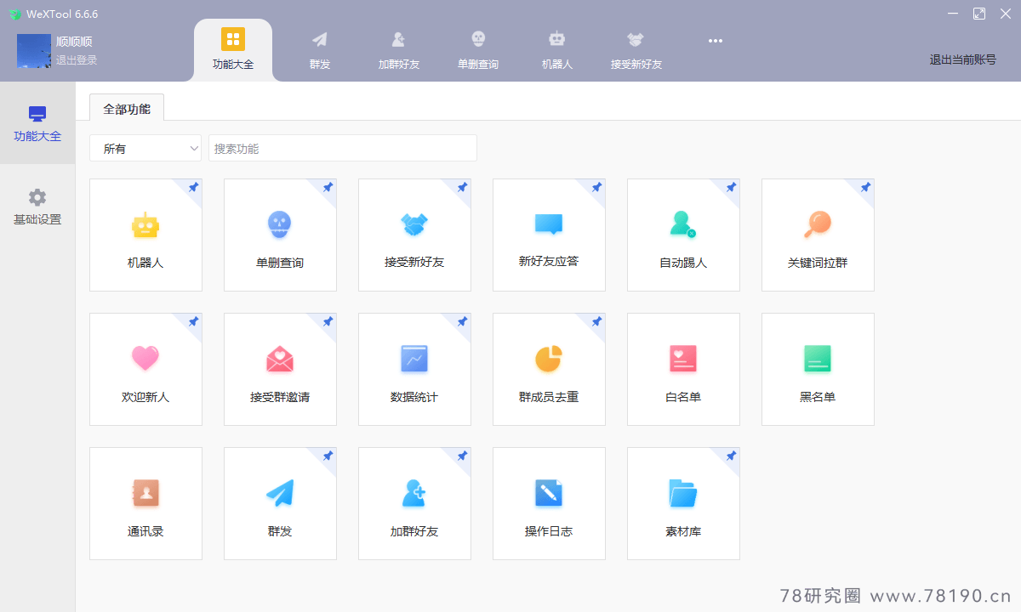1021x612 pixels.
Task: Unpin the 群发 card
Action: (328, 456)
